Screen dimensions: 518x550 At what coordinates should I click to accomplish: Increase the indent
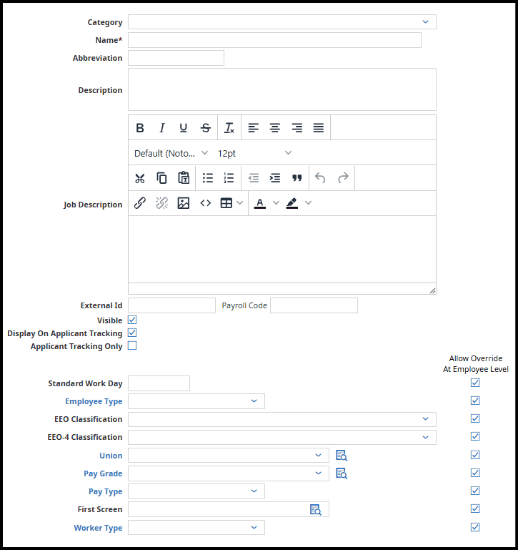click(275, 178)
